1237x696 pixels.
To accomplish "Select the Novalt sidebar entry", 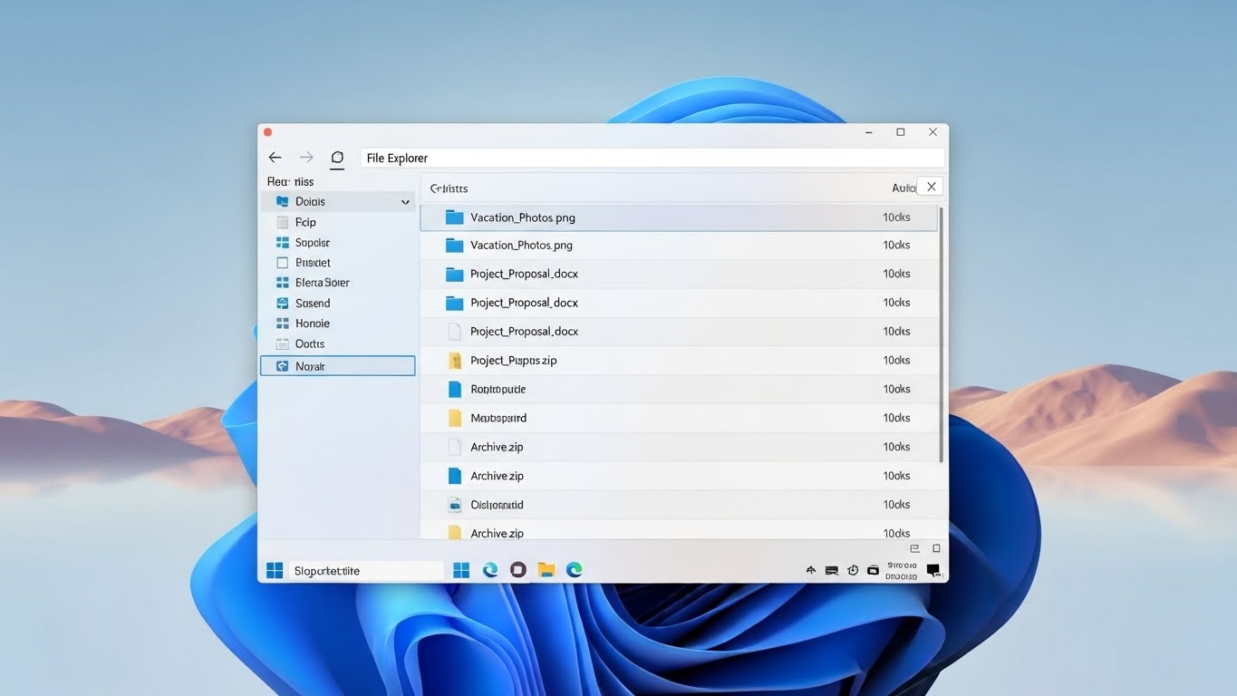I will [337, 366].
